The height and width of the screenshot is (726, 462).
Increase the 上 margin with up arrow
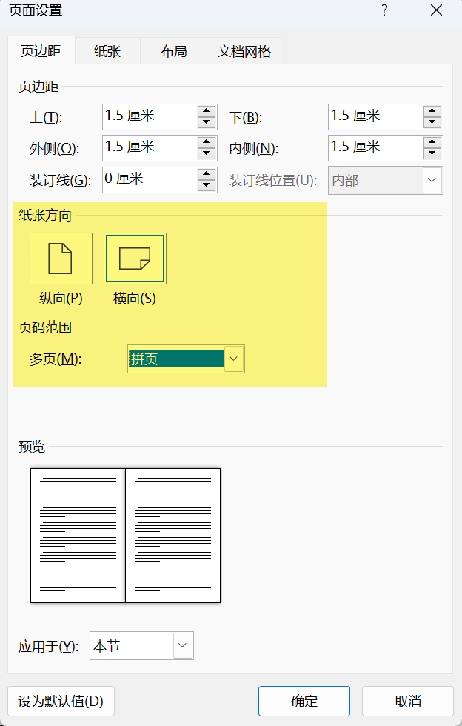point(207,111)
